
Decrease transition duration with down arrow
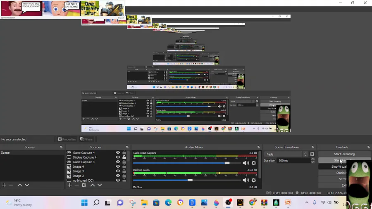coord(313,162)
